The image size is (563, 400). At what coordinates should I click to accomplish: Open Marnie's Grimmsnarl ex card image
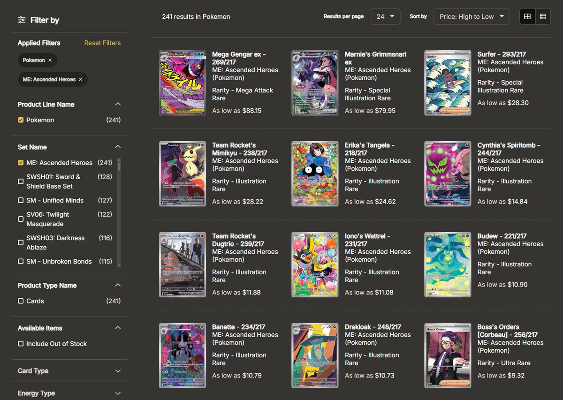[315, 83]
